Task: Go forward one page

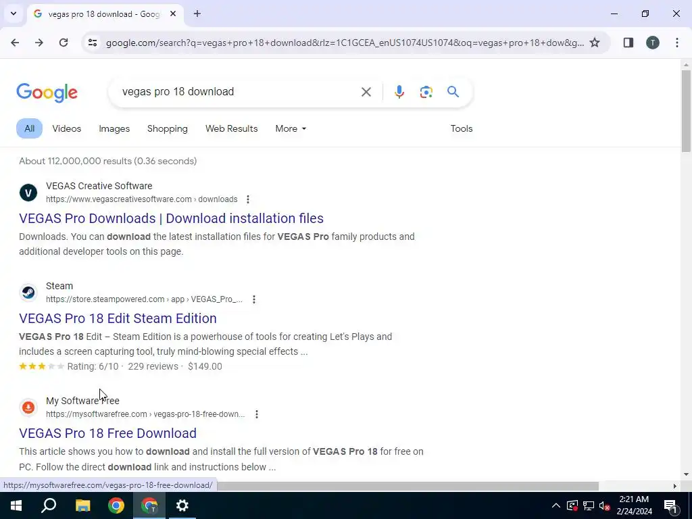Action: pyautogui.click(x=39, y=43)
